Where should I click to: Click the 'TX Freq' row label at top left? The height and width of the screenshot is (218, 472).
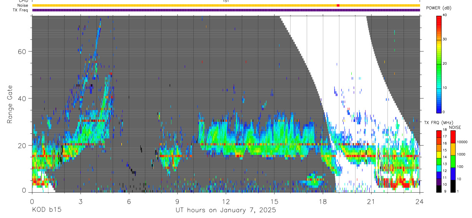(x=21, y=10)
